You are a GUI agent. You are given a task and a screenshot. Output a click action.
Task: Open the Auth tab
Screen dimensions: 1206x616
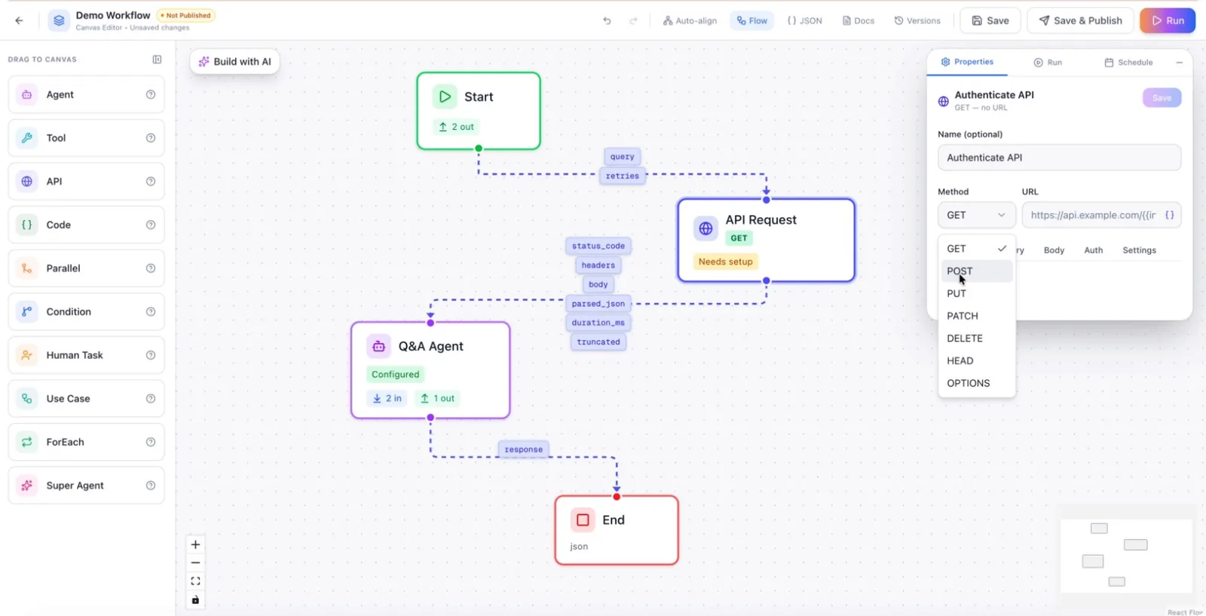point(1093,250)
